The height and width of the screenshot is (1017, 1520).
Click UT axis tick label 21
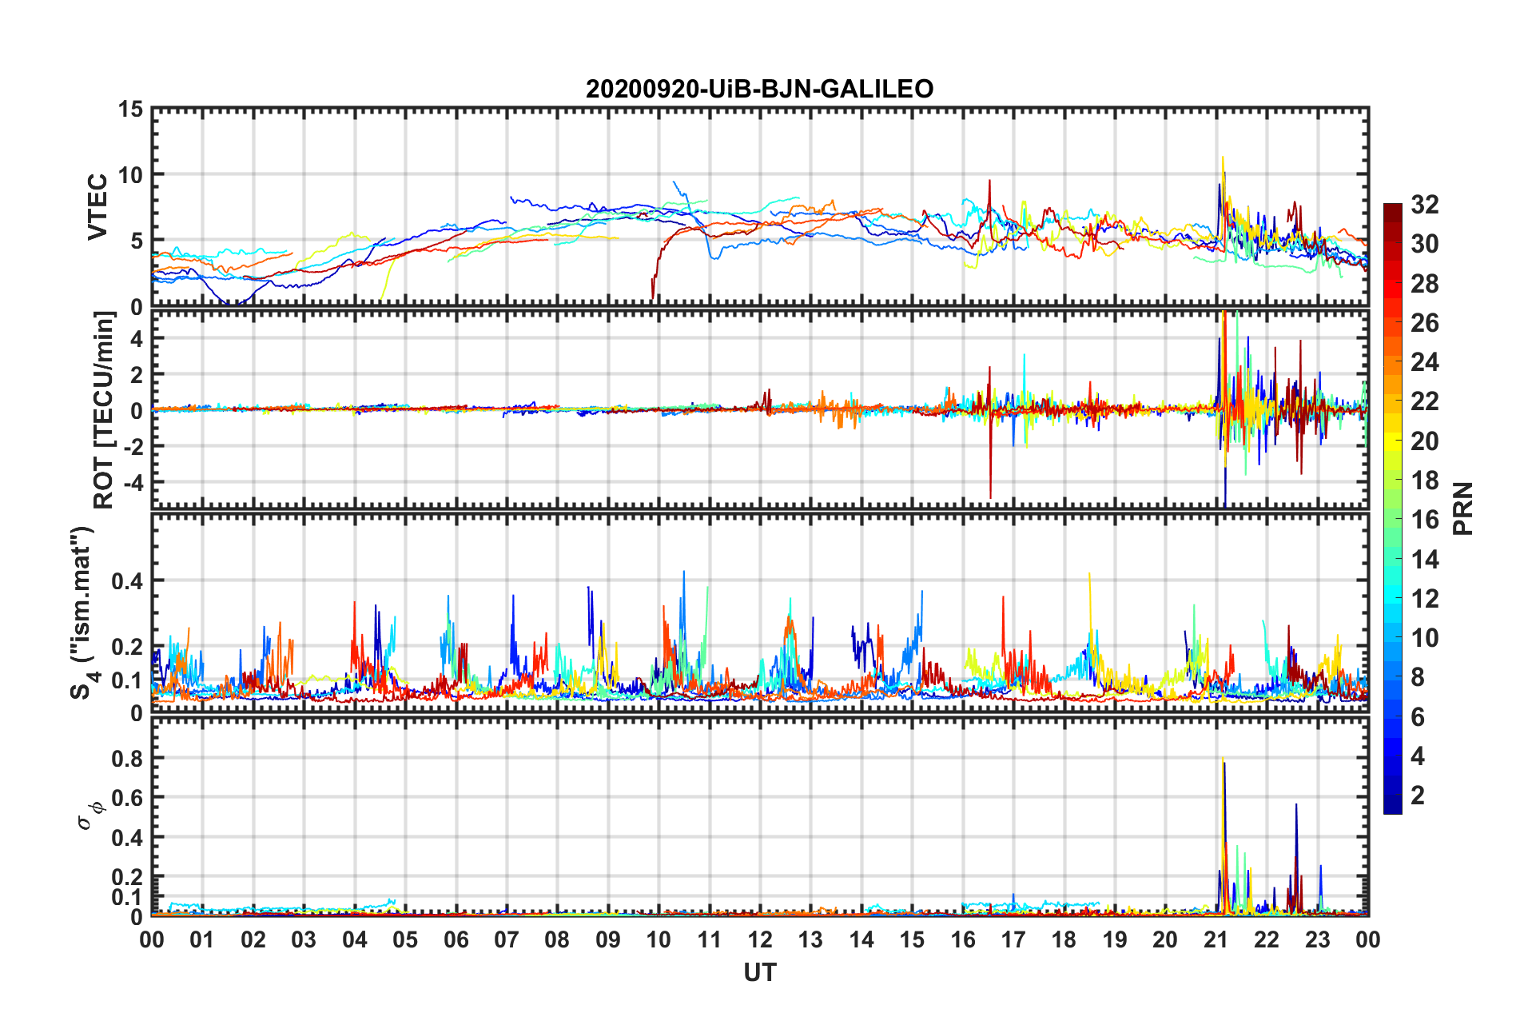coord(1216,939)
